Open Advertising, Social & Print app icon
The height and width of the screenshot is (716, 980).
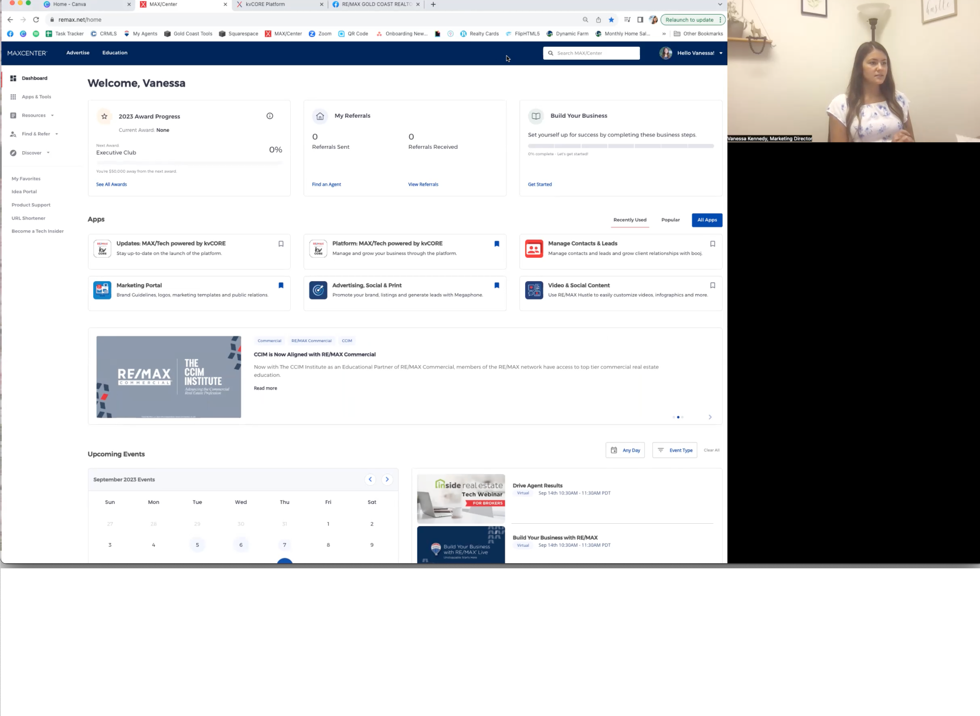[x=318, y=290]
